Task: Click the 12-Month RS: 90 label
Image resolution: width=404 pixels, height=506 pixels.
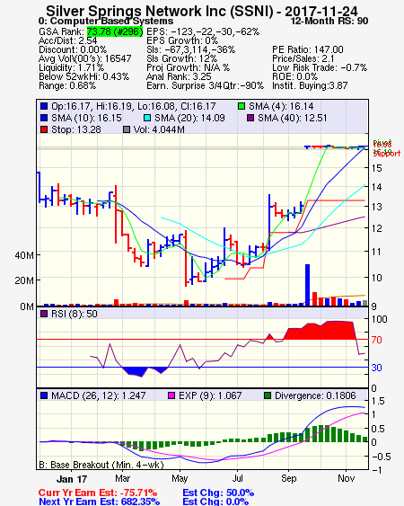Action: (x=329, y=21)
